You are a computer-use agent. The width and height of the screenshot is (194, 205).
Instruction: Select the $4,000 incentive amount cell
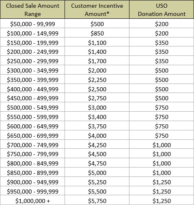point(97,135)
